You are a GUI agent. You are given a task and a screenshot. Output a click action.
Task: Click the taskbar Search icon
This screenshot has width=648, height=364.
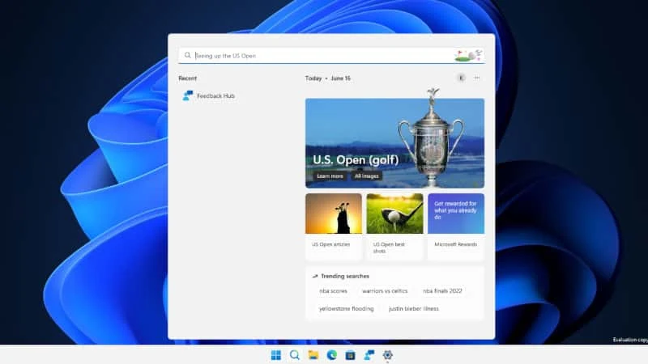[294, 355]
